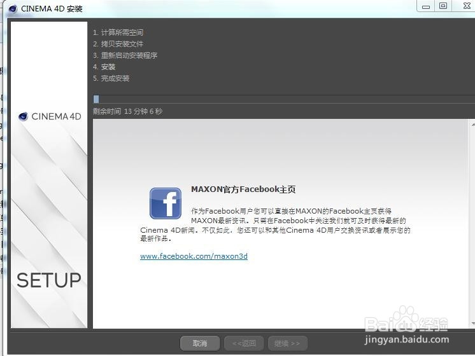Select step text '1. 计算所需空间'
475x356 pixels.
coord(118,32)
